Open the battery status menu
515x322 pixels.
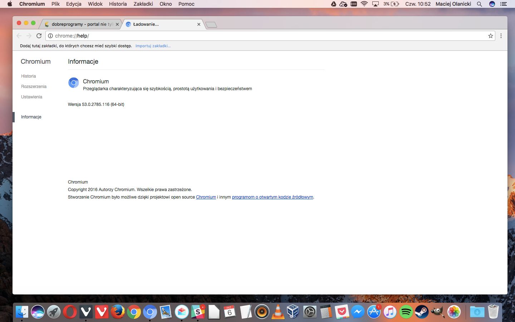click(391, 4)
